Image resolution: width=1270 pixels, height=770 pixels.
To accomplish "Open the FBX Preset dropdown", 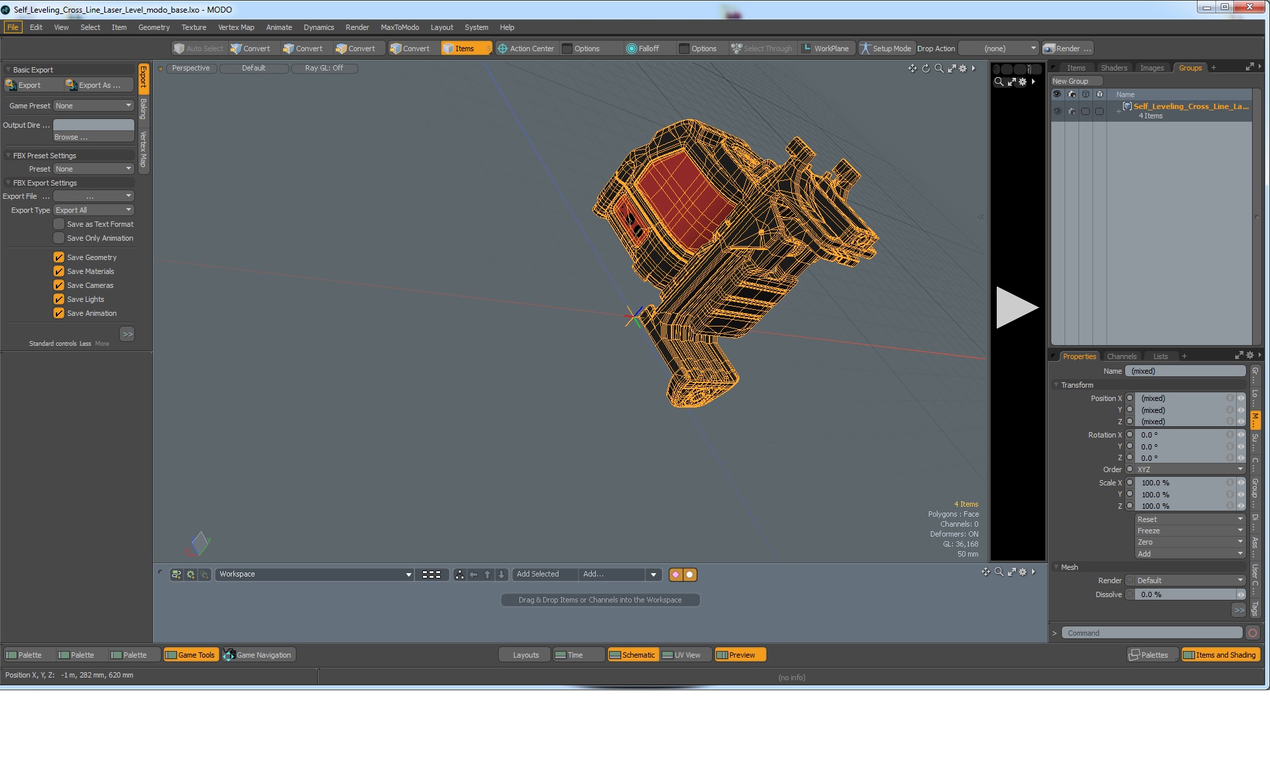I will 94,169.
